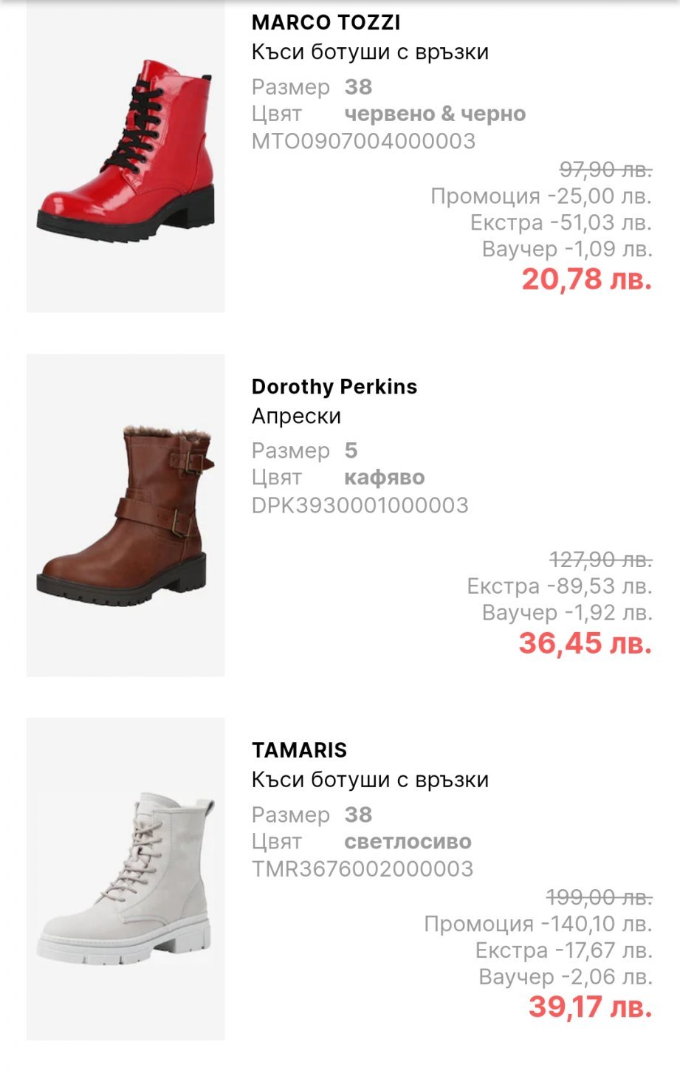Select the final price 36,45 лв.
680x1070 pixels.
[585, 643]
